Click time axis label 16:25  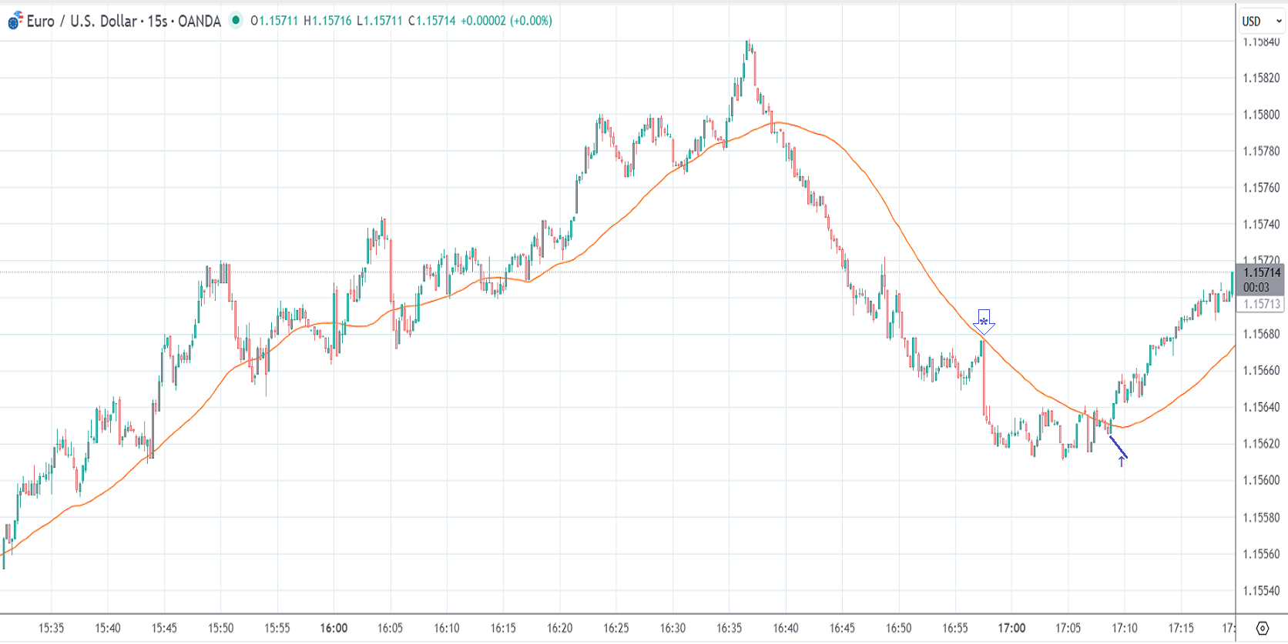click(616, 628)
